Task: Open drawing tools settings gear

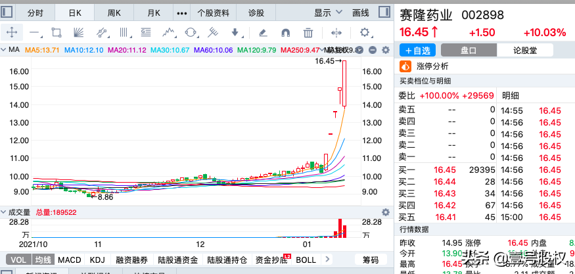Action: [x=364, y=32]
